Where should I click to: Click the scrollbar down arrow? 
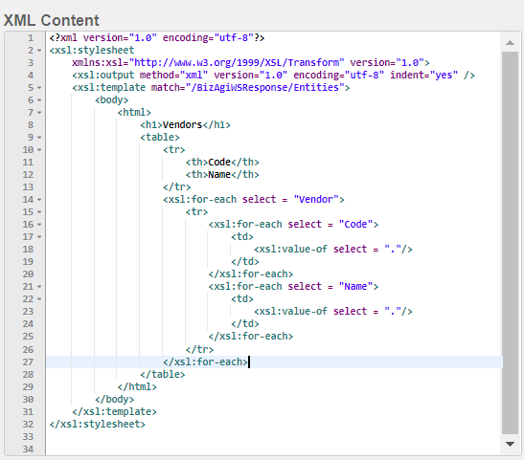510,444
